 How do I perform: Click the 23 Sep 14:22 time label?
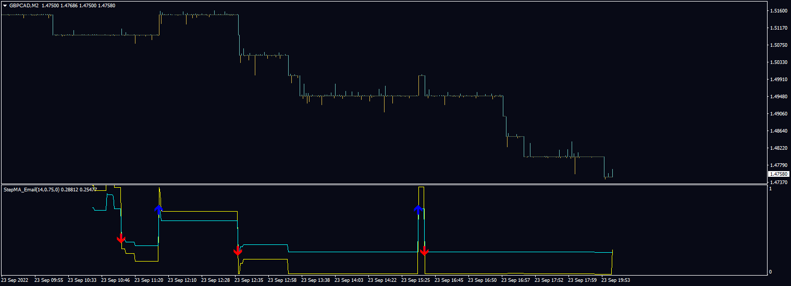tap(382, 280)
